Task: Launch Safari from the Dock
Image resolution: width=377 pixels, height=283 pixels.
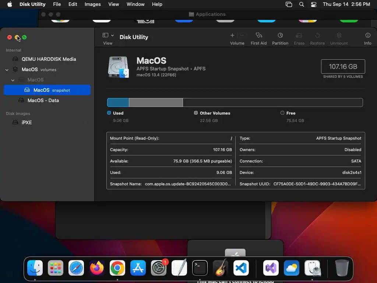Action: pos(76,268)
